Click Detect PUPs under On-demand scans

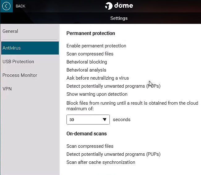click(113, 154)
